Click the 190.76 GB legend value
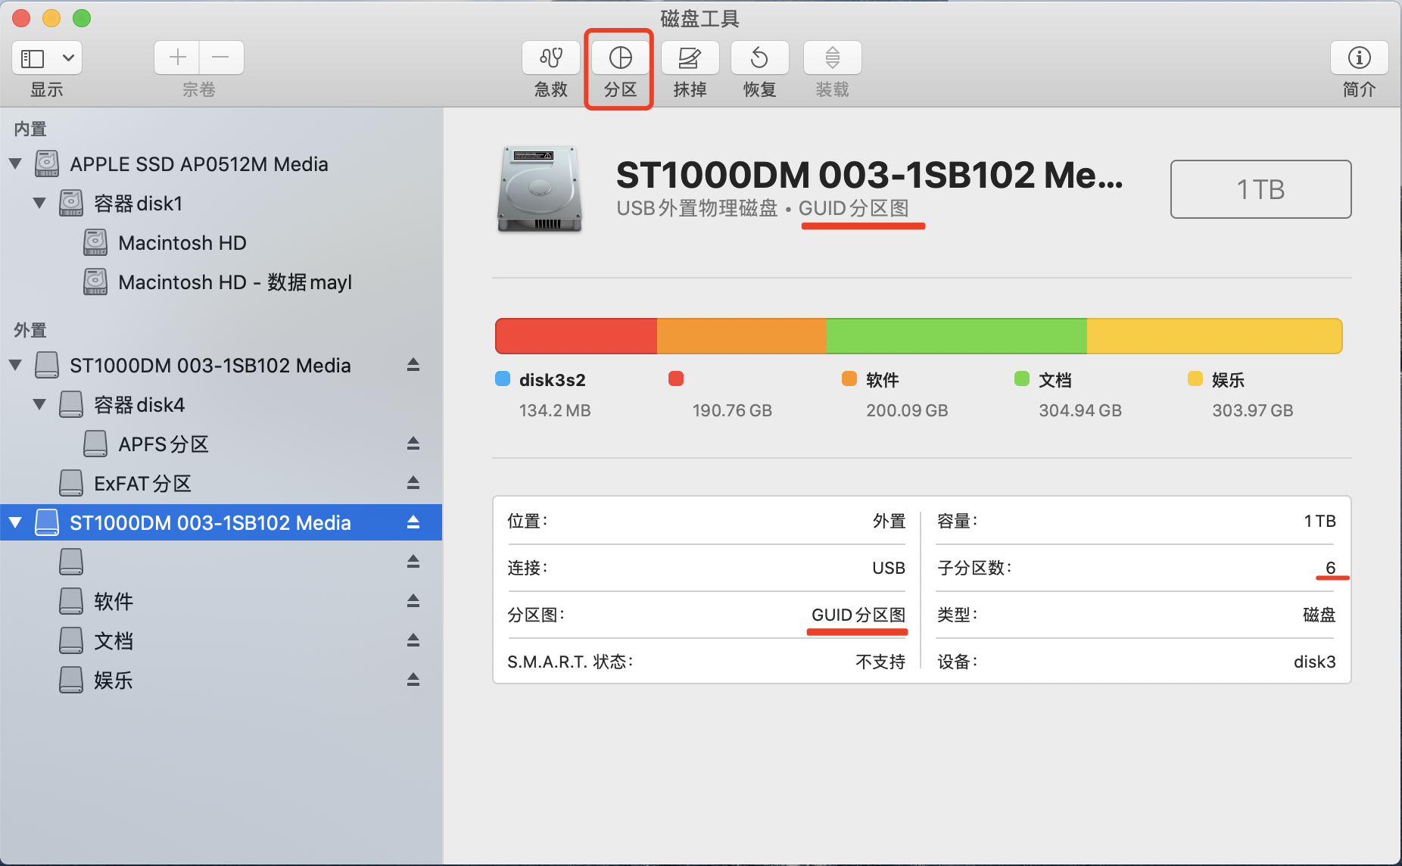This screenshot has height=866, width=1402. pyautogui.click(x=732, y=411)
